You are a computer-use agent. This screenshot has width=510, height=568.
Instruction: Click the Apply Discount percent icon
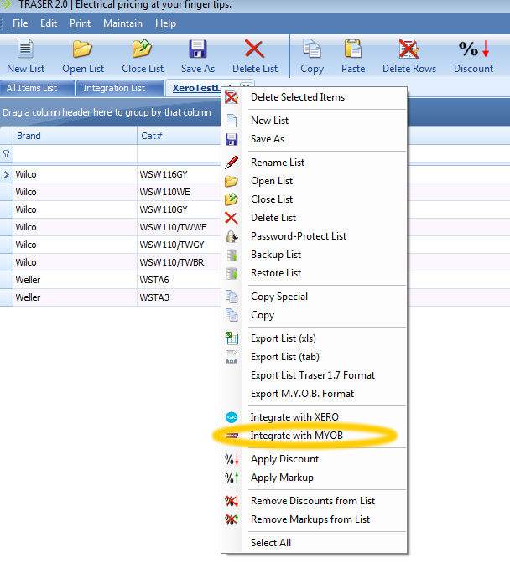point(232,459)
